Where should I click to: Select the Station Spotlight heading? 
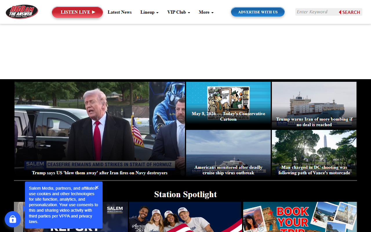click(x=185, y=194)
